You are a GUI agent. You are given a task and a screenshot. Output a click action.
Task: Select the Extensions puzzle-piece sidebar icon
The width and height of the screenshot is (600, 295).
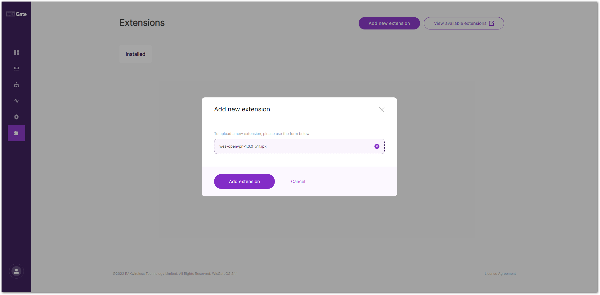[16, 133]
